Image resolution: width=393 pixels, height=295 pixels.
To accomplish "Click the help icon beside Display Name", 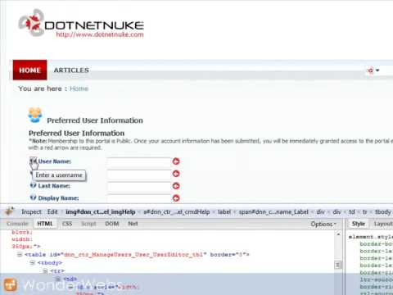I will pos(33,197).
